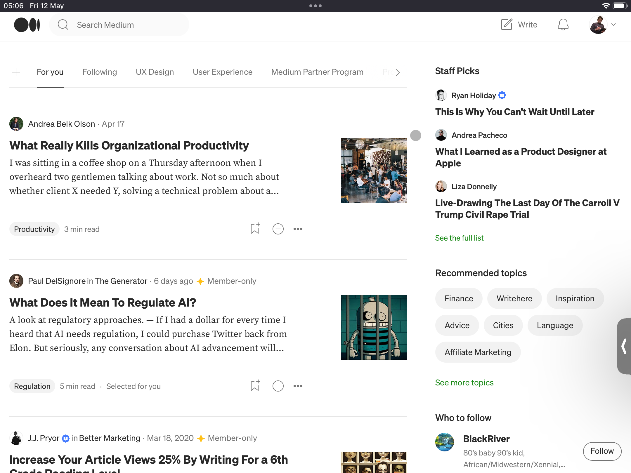This screenshot has width=631, height=473.
Task: Open Live-Drawing The Last Day article
Action: point(527,209)
